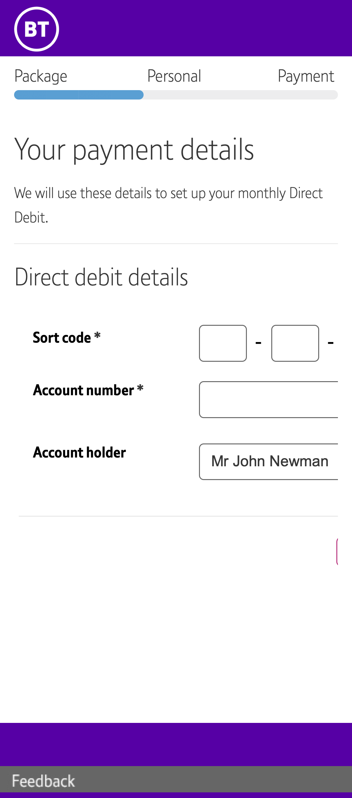352x798 pixels.
Task: Select the Payment step
Action: click(x=306, y=75)
